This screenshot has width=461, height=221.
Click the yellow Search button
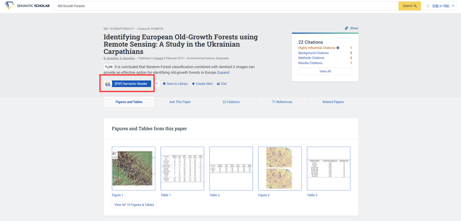[x=410, y=6]
